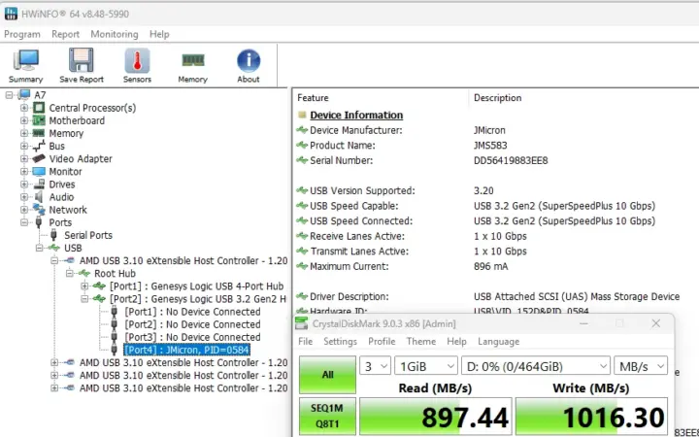The image size is (699, 437).
Task: Collapse the USB node
Action: 40,248
